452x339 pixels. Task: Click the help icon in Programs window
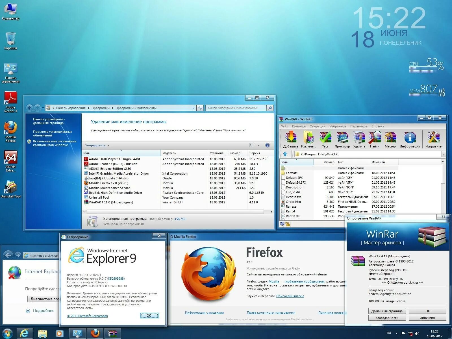(x=267, y=145)
